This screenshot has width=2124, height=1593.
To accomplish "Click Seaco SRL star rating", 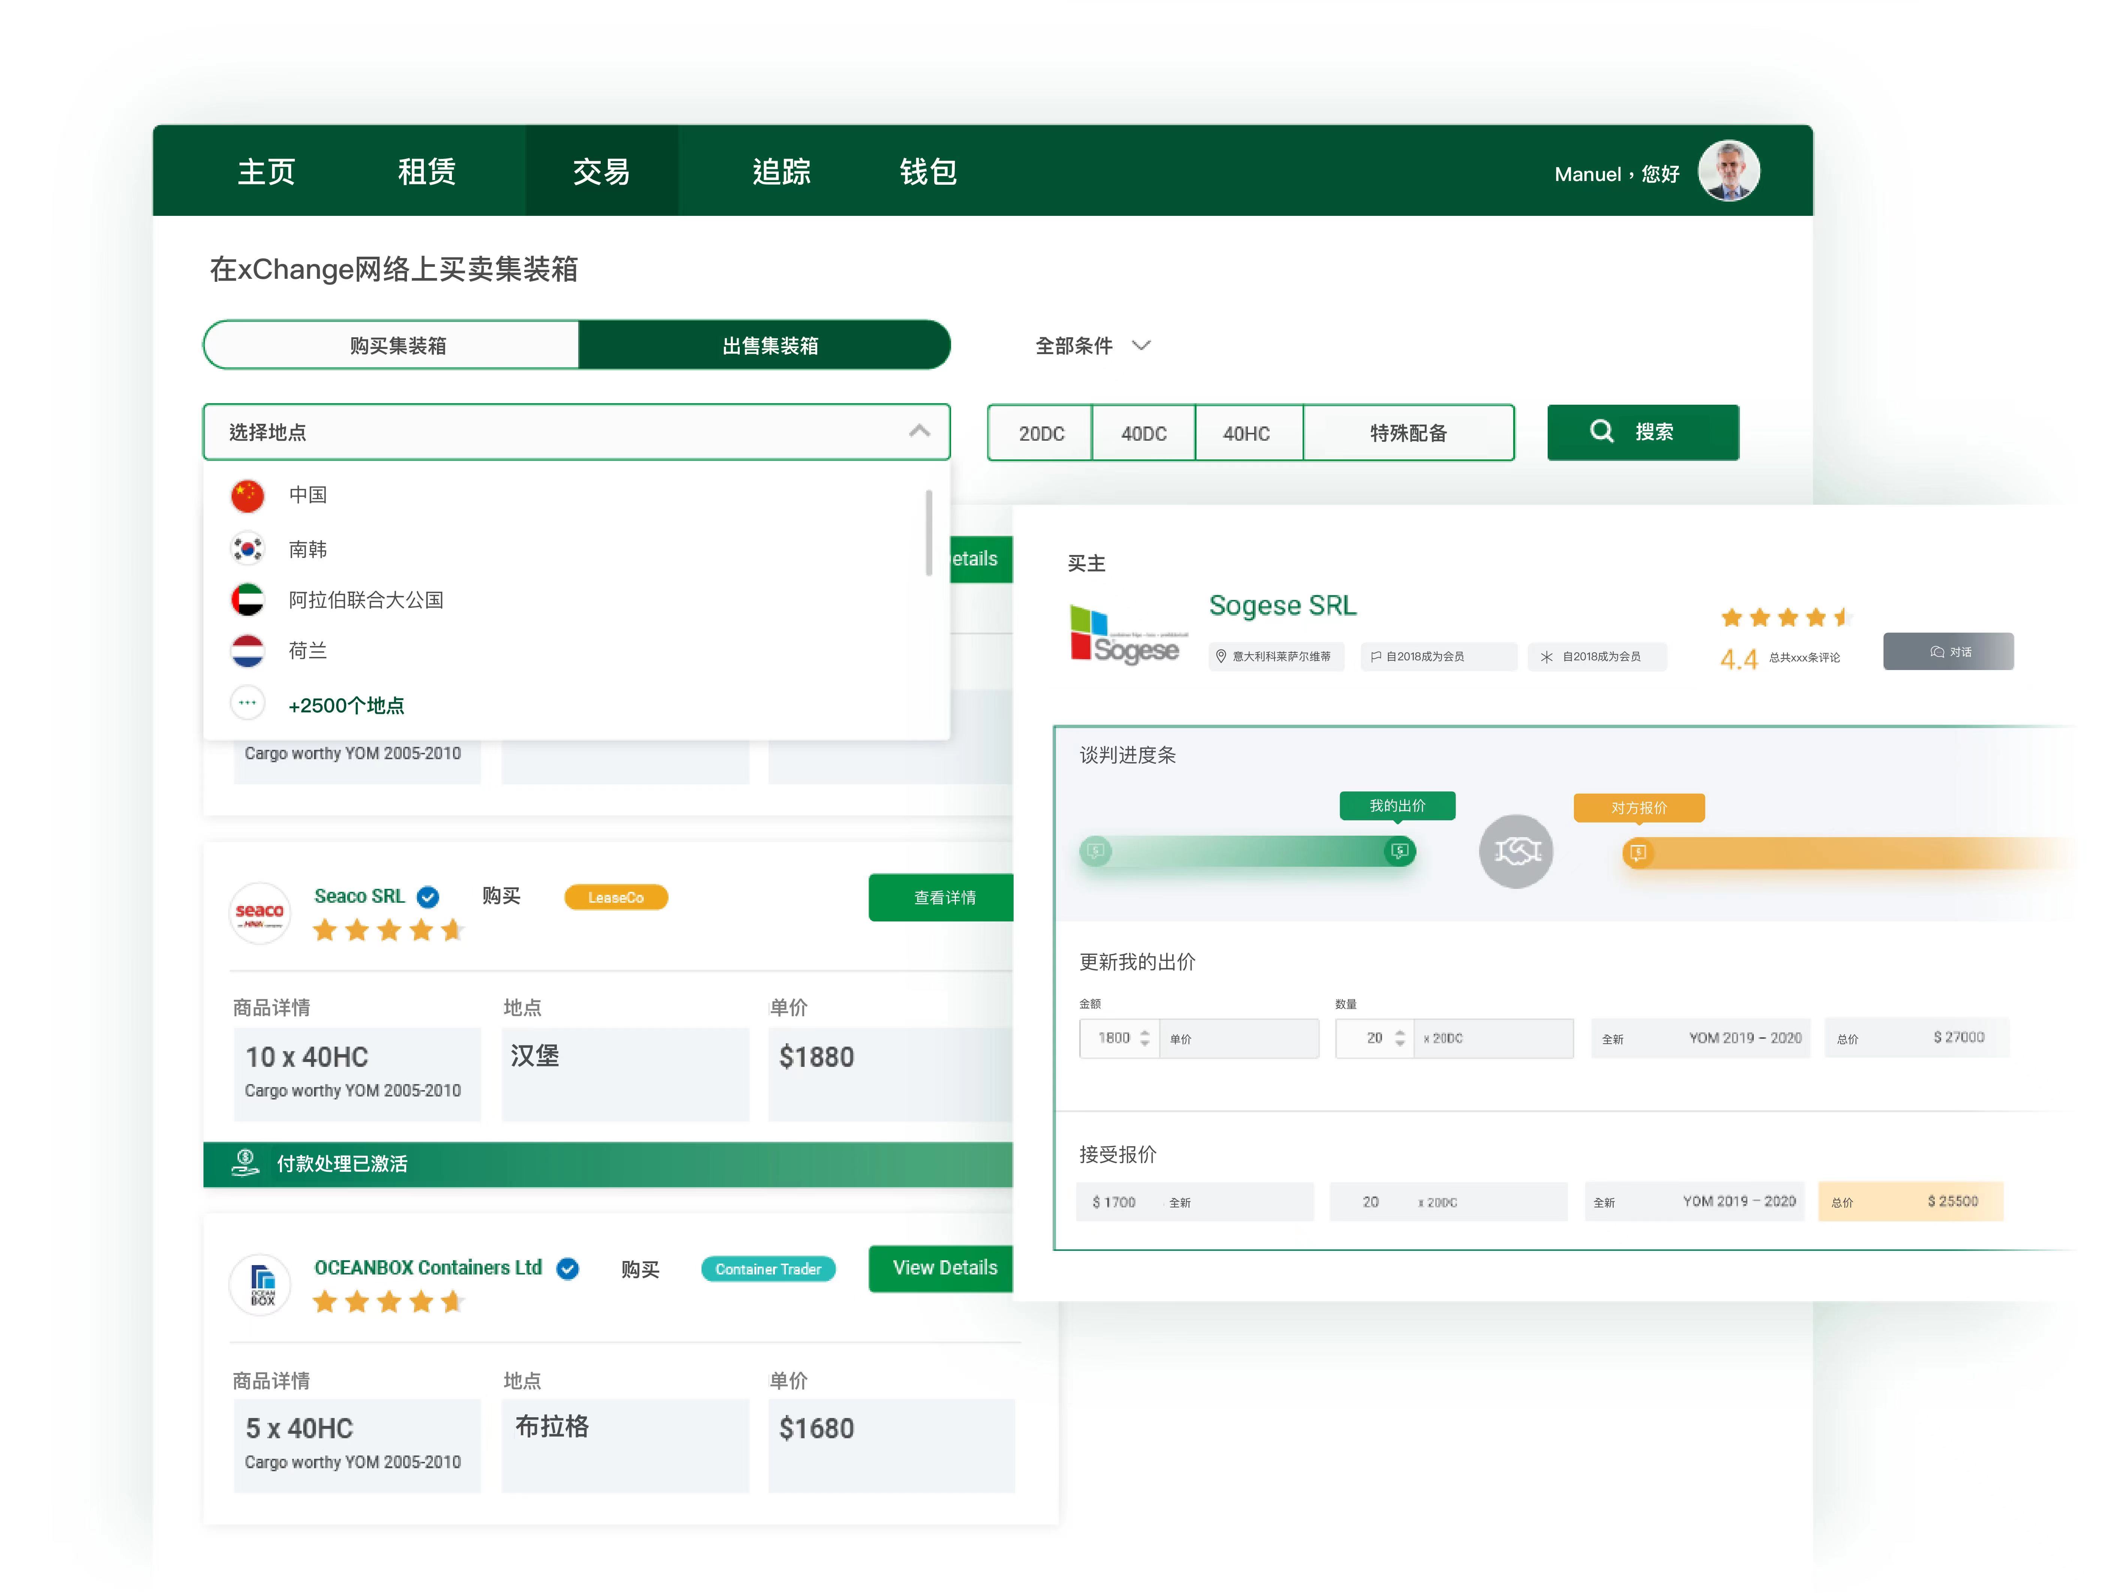I will pyautogui.click(x=388, y=930).
